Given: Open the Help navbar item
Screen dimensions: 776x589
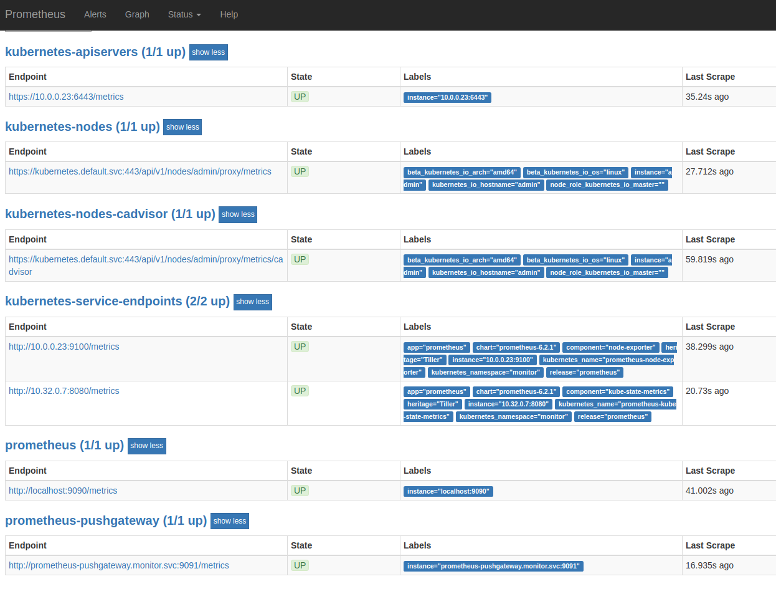Looking at the screenshot, I should point(229,14).
